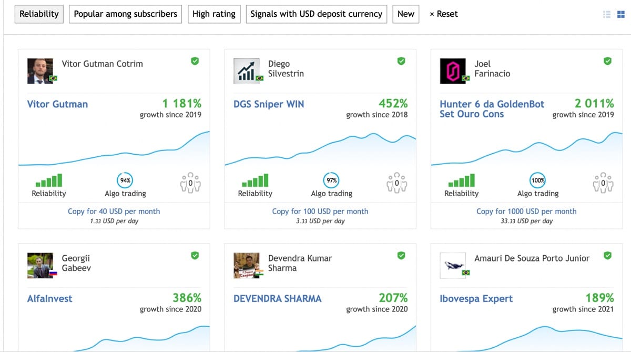Click 100% algo trading ring indicator
The height and width of the screenshot is (352, 631).
tap(537, 180)
